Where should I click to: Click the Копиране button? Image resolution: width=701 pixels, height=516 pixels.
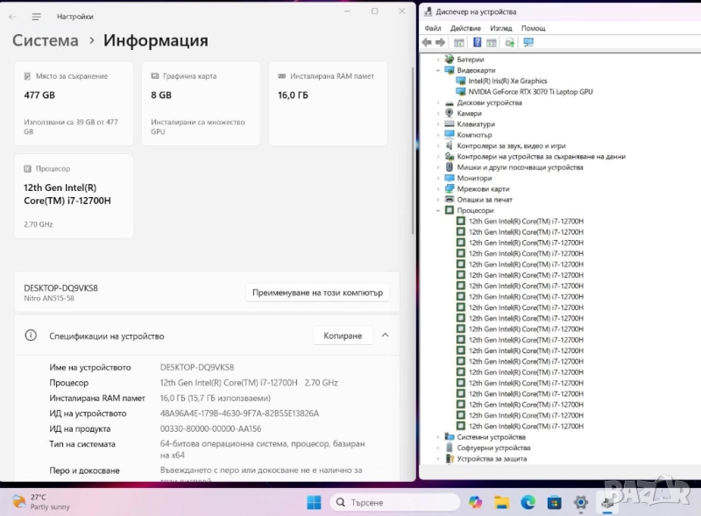343,336
